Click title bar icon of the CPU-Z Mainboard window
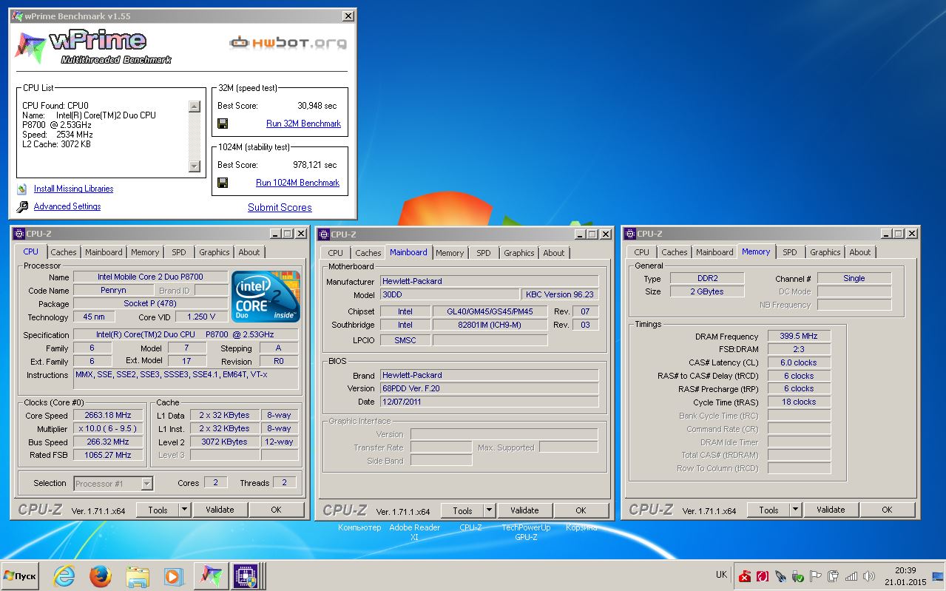This screenshot has height=591, width=946. [324, 234]
